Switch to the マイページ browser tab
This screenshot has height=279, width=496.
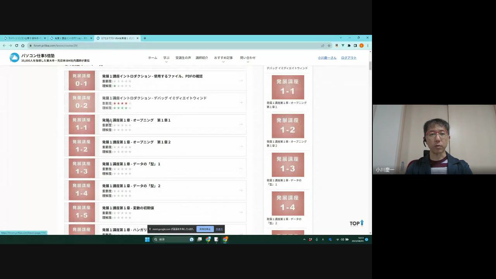pos(24,38)
